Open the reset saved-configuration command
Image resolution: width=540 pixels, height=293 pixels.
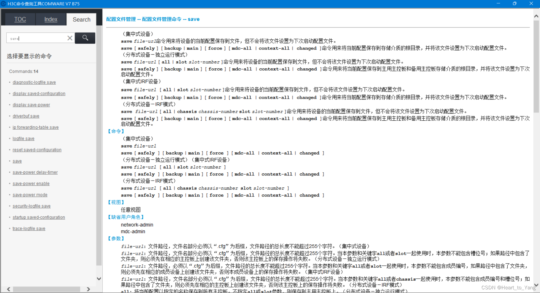[37, 150]
